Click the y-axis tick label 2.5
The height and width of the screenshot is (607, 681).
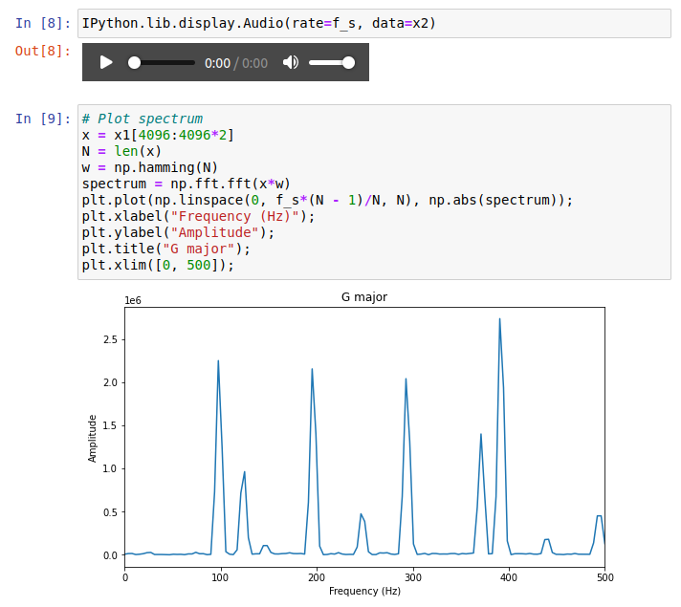coord(110,339)
